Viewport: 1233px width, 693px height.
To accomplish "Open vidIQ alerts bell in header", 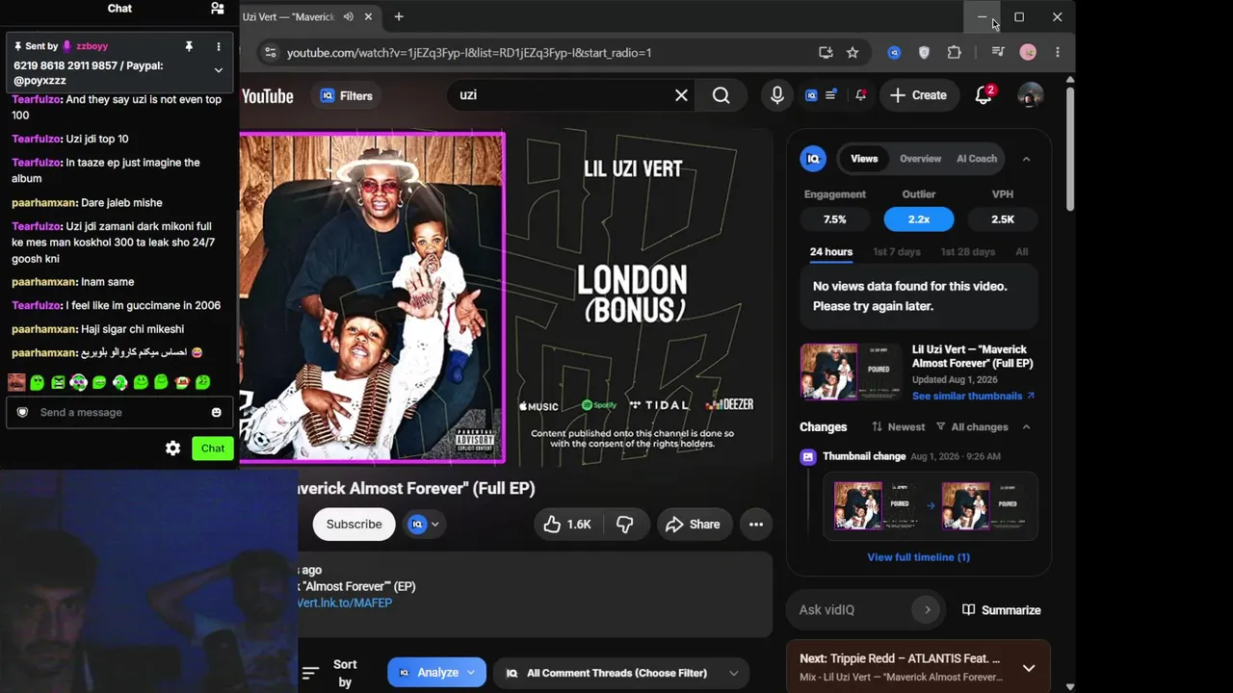I will pos(860,95).
